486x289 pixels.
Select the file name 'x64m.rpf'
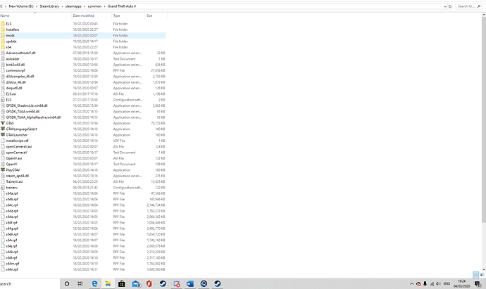click(13, 264)
